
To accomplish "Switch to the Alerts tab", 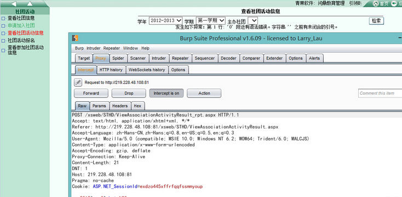I will pyautogui.click(x=314, y=58).
